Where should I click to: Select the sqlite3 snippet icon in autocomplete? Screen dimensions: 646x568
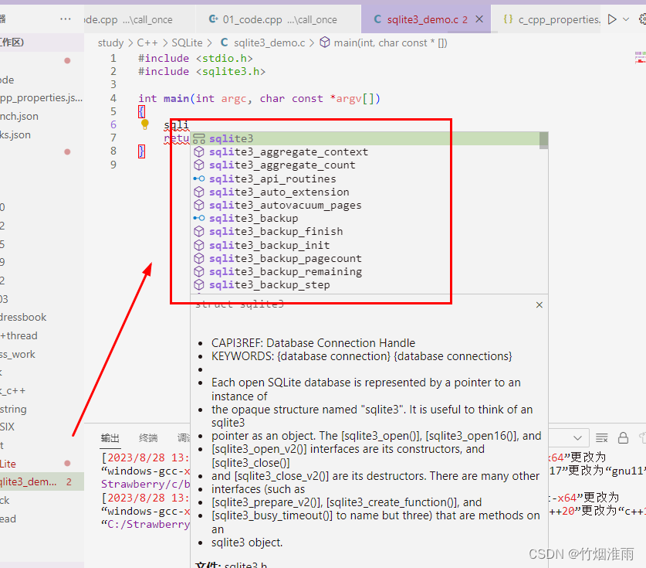201,138
